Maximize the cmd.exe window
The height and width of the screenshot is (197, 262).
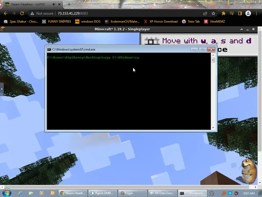tap(203, 50)
